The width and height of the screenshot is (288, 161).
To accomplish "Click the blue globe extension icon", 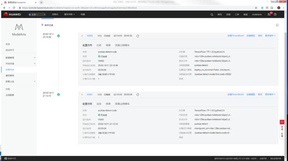I will pyautogui.click(x=262, y=8).
